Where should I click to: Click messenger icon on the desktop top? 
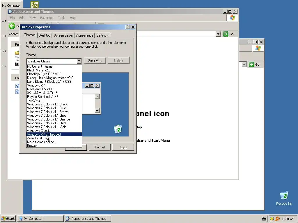tap(35, 5)
